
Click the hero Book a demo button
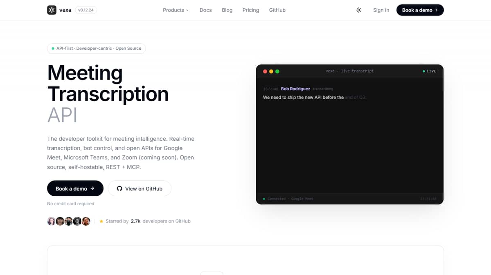pyautogui.click(x=75, y=189)
